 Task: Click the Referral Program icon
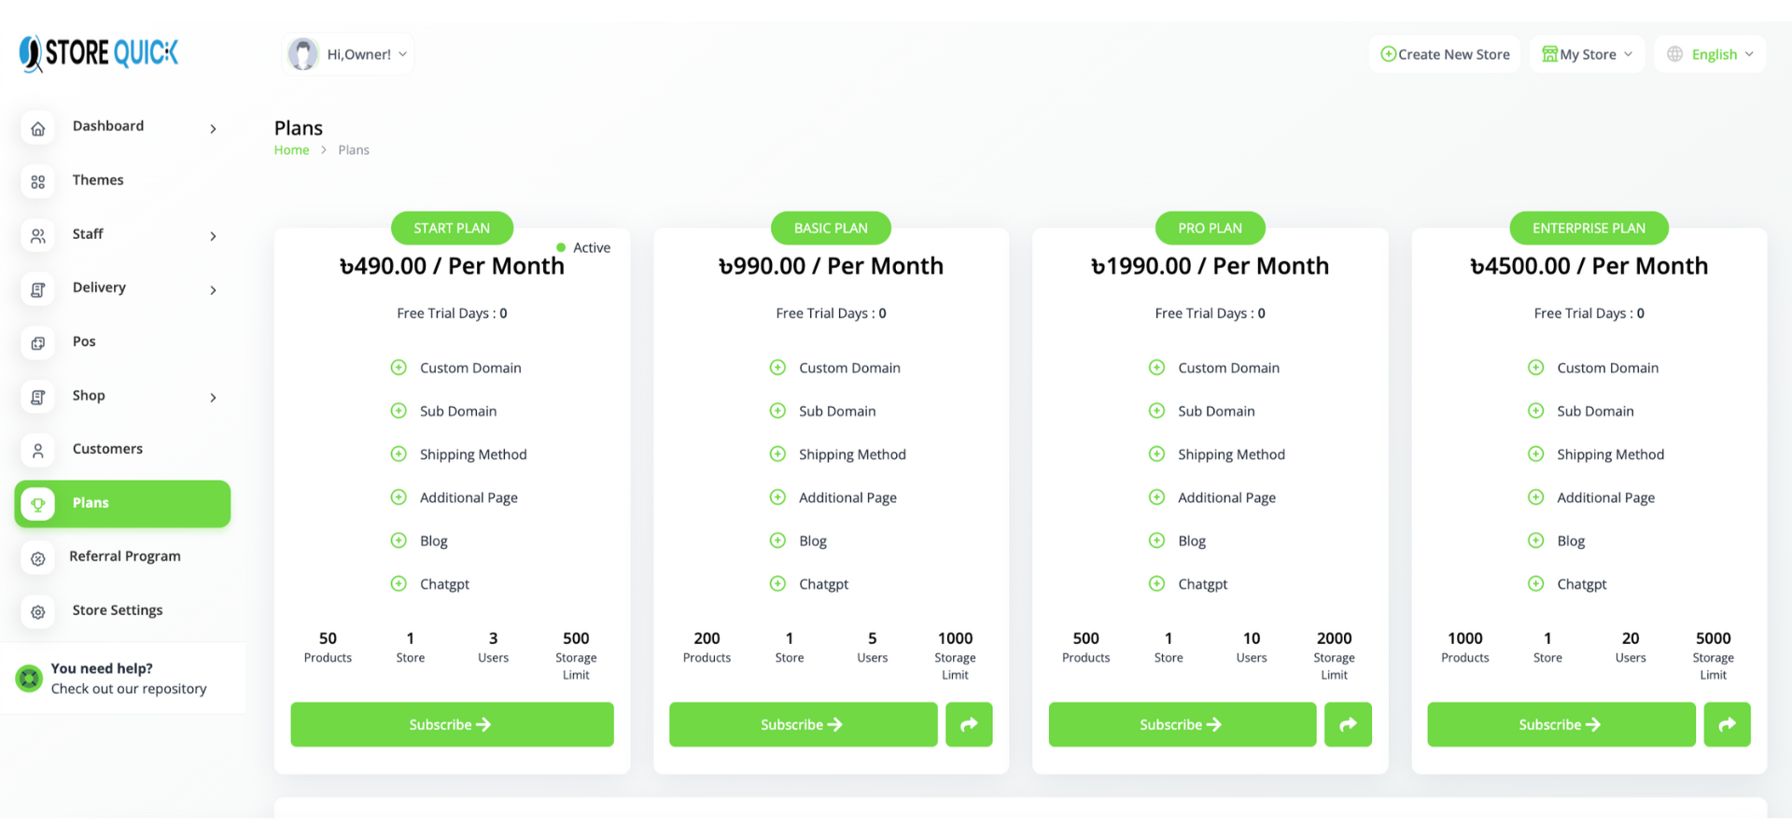click(x=38, y=558)
